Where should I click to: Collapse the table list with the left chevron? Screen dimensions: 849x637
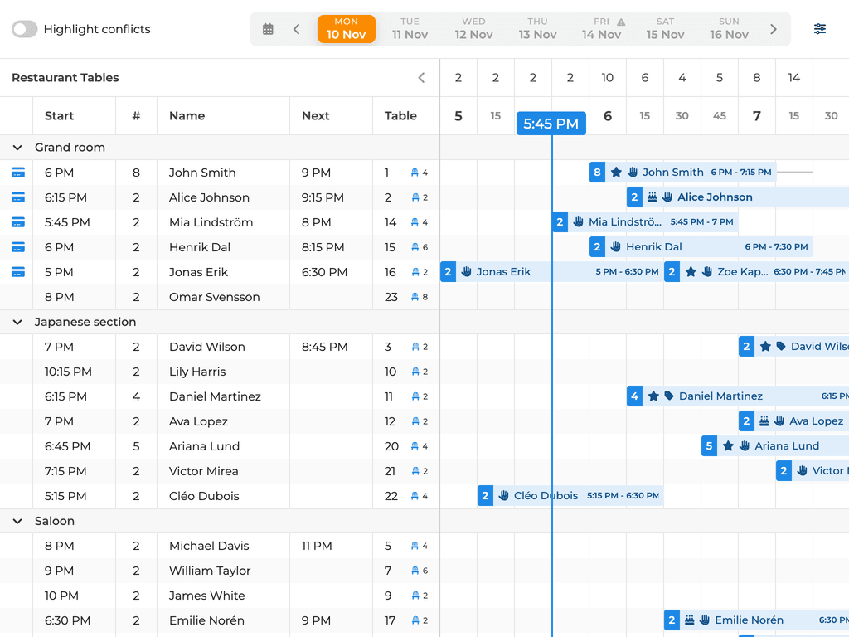(x=421, y=77)
